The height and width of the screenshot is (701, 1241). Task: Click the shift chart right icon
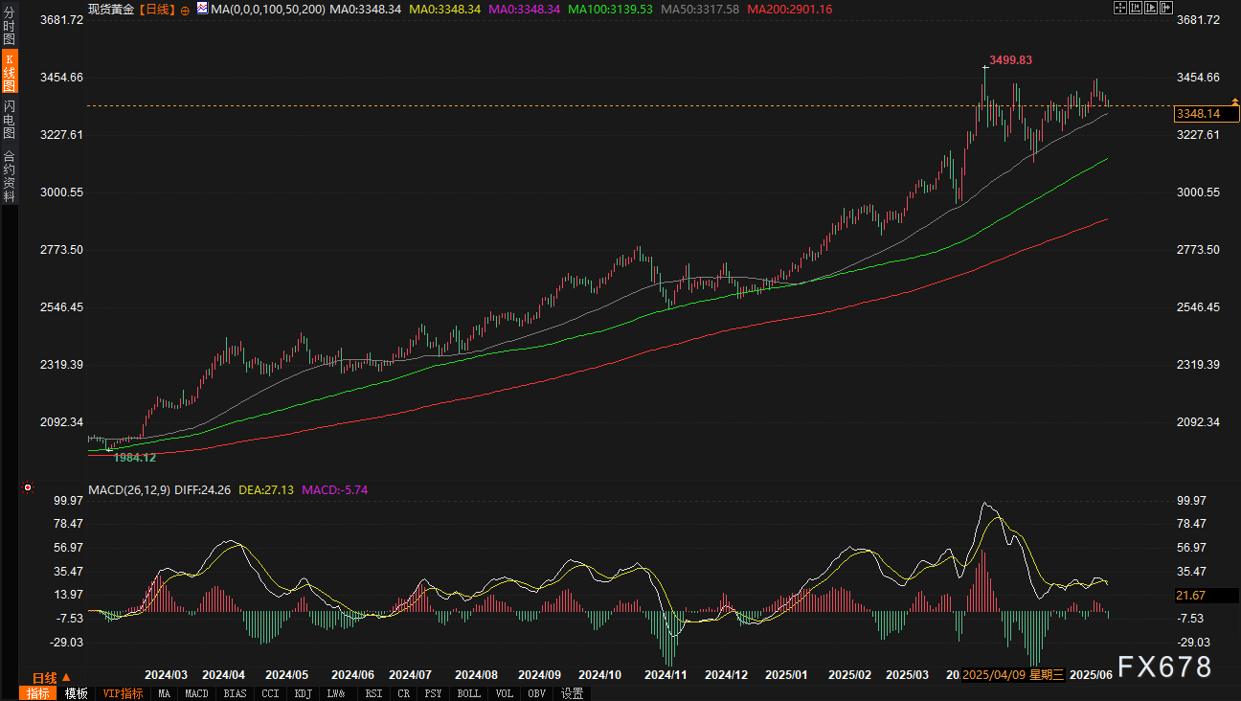[1168, 8]
